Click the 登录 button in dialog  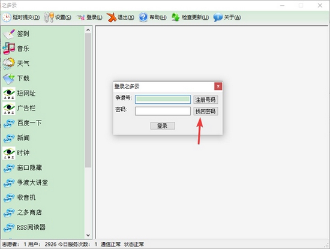pos(163,126)
